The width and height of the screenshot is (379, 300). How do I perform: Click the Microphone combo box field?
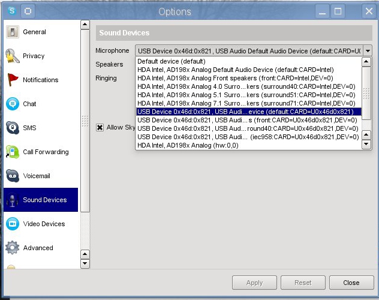(x=253, y=51)
